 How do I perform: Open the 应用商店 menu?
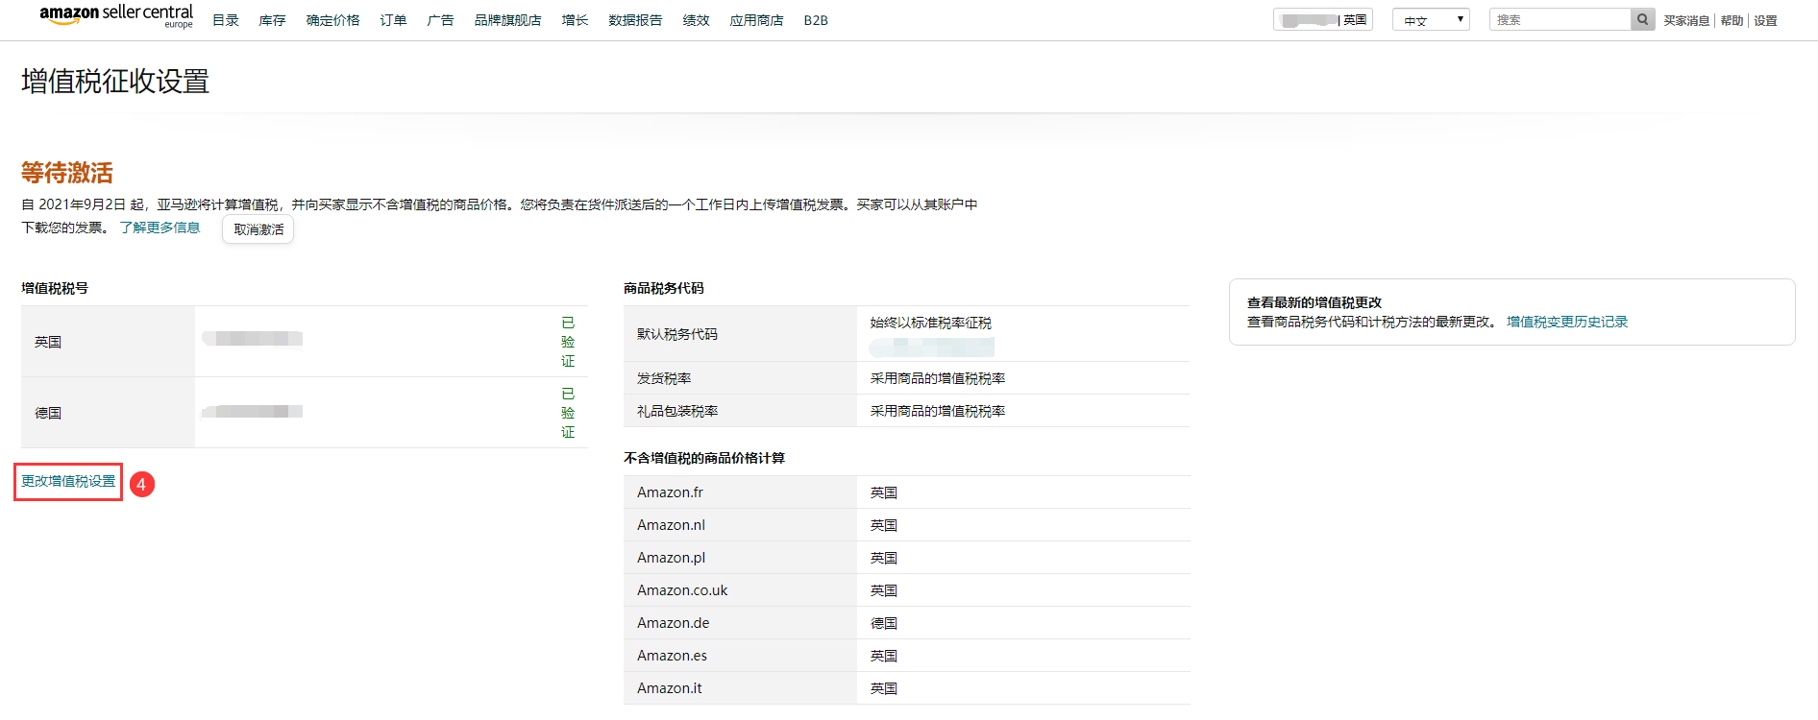coord(756,20)
